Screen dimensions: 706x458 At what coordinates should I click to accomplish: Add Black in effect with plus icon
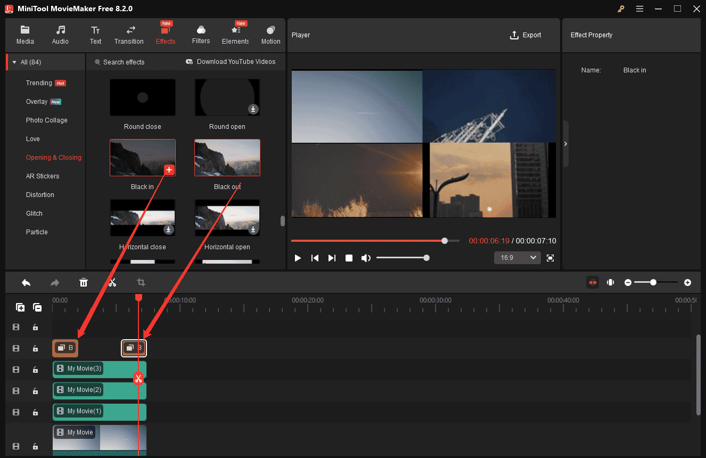pos(169,170)
